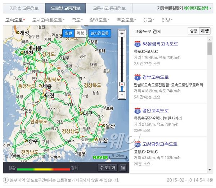Click the road list scrollbar down arrow

point(210,170)
